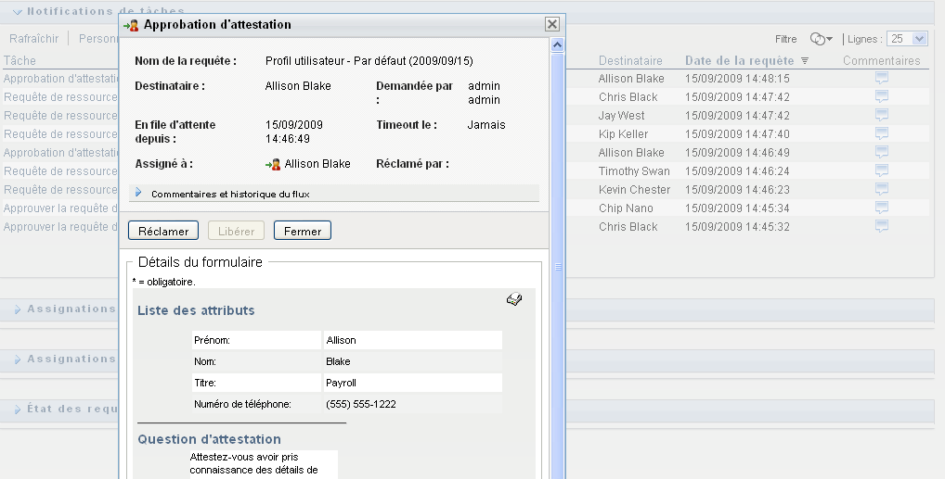Click the Approbation d'attestation dialog title icon
Viewport: 945px width, 479px height.
[131, 25]
